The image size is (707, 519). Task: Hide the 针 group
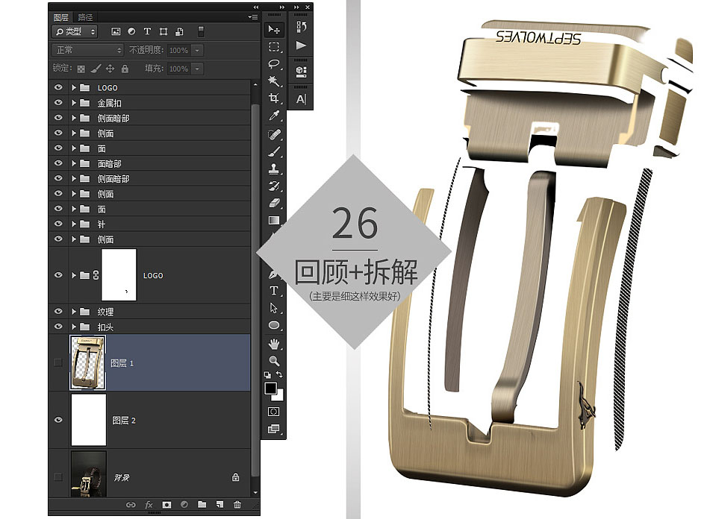(x=58, y=224)
